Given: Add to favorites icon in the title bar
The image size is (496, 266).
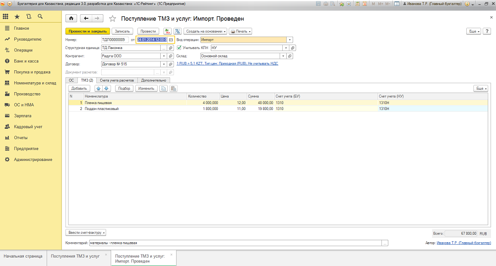Looking at the screenshot, I should click(x=341, y=4).
